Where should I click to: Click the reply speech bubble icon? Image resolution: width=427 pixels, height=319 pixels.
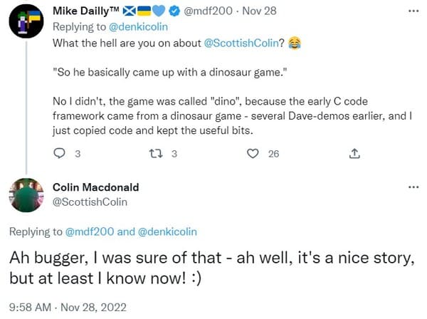[60, 153]
